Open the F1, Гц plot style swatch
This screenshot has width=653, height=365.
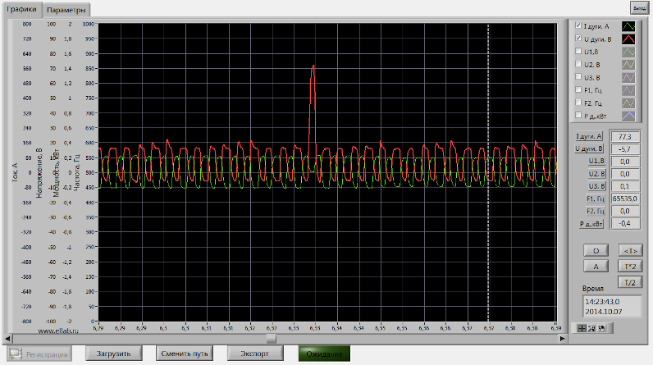pyautogui.click(x=628, y=90)
